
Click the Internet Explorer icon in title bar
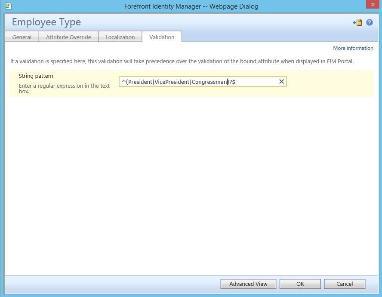pos(8,6)
